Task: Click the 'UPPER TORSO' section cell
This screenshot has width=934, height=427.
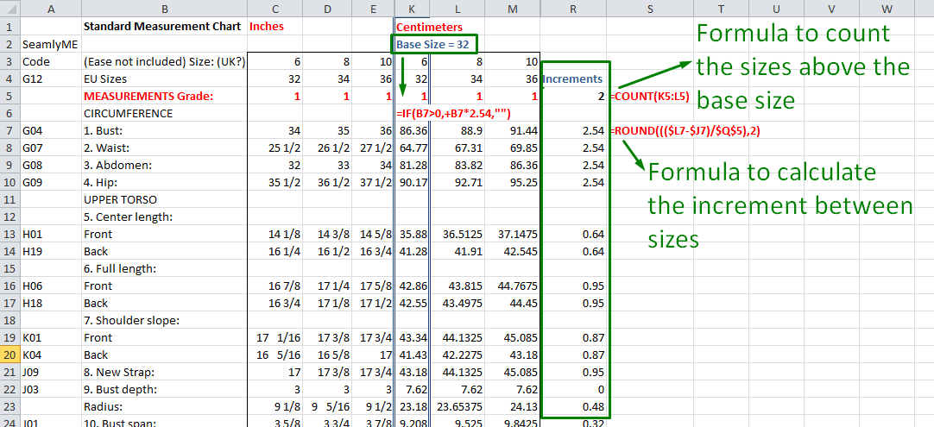Action: [120, 199]
